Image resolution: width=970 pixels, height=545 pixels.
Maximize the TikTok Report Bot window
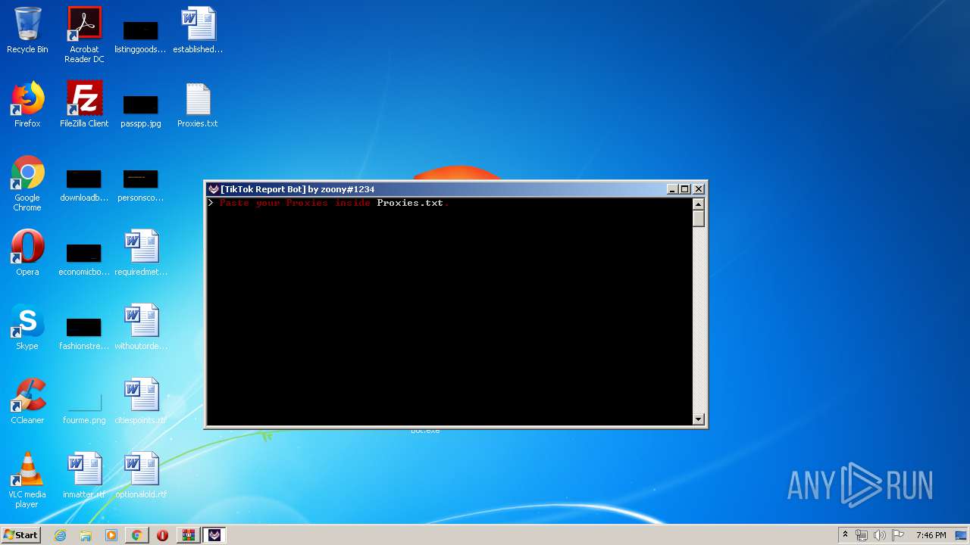[685, 189]
